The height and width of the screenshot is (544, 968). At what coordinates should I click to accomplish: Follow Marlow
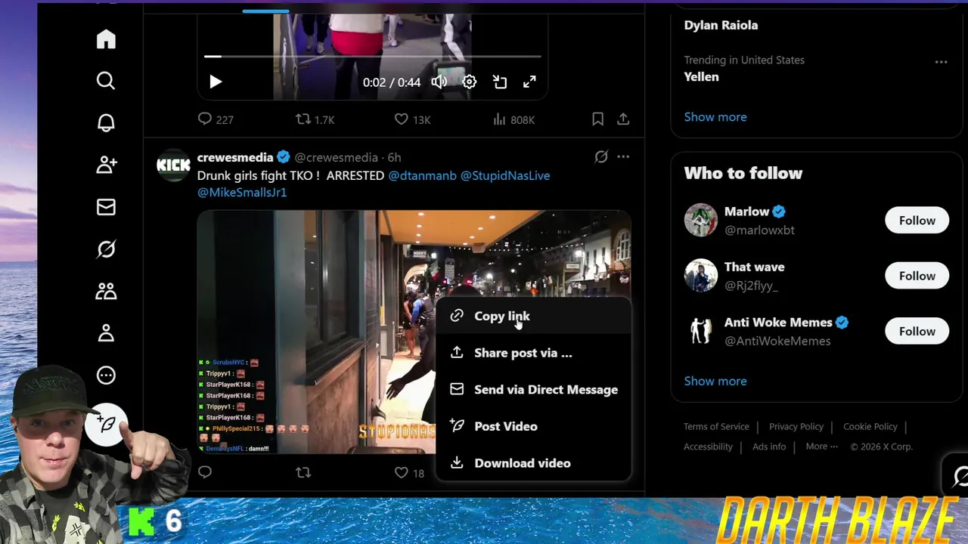917,221
